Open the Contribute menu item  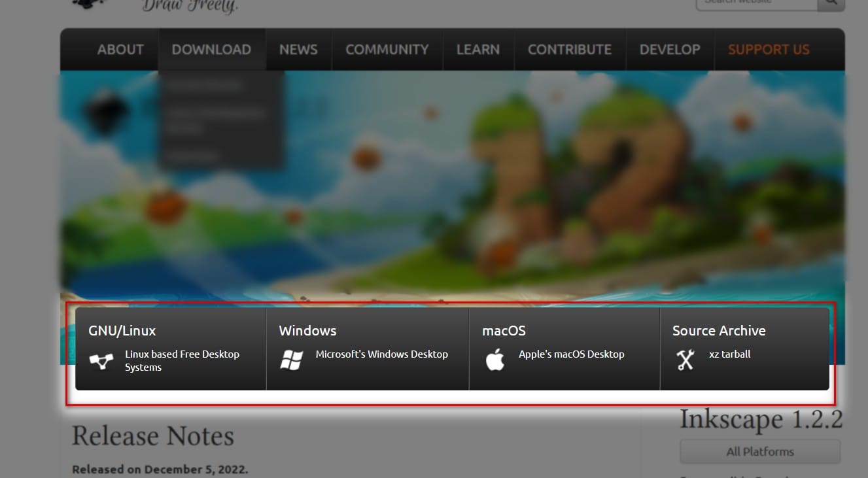tap(570, 50)
